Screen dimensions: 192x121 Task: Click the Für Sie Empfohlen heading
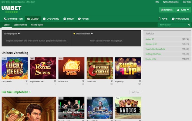tap(15, 92)
